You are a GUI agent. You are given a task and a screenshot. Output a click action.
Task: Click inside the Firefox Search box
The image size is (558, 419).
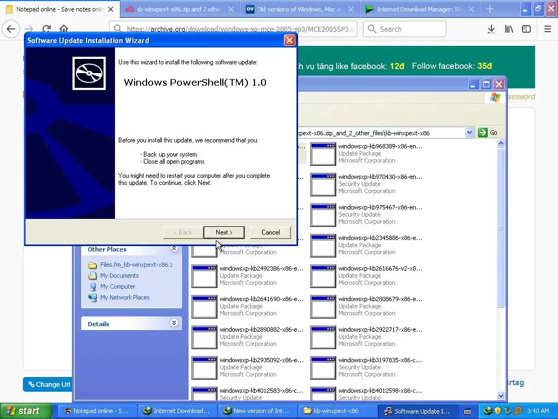click(x=404, y=29)
